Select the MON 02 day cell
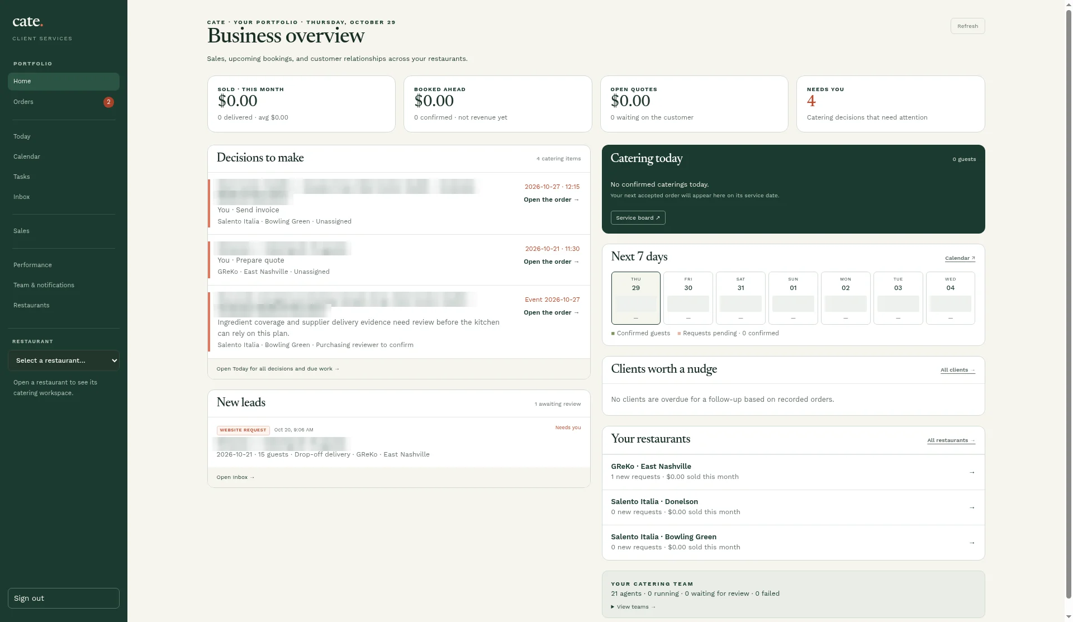The image size is (1073, 622). [x=846, y=298]
